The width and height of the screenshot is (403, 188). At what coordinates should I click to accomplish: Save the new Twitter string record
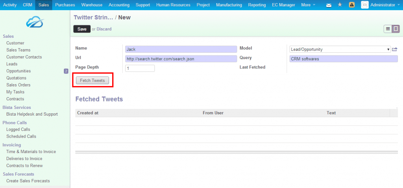click(82, 29)
